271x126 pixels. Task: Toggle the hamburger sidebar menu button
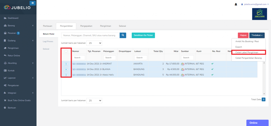point(33,3)
